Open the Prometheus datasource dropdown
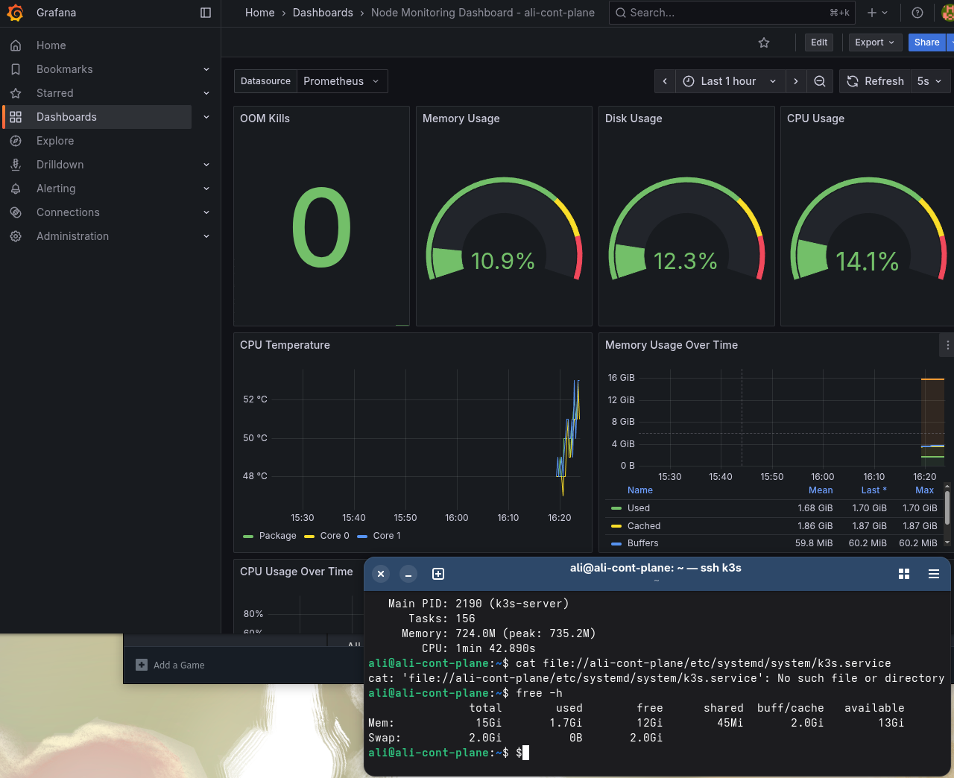This screenshot has height=778, width=954. (341, 81)
